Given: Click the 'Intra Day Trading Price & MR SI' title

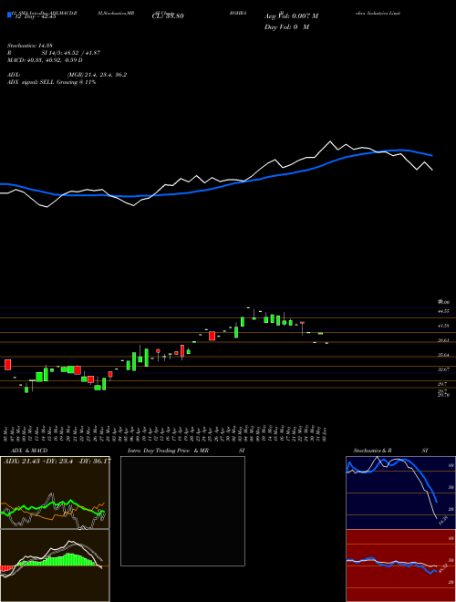Looking at the screenshot, I should tap(186, 451).
